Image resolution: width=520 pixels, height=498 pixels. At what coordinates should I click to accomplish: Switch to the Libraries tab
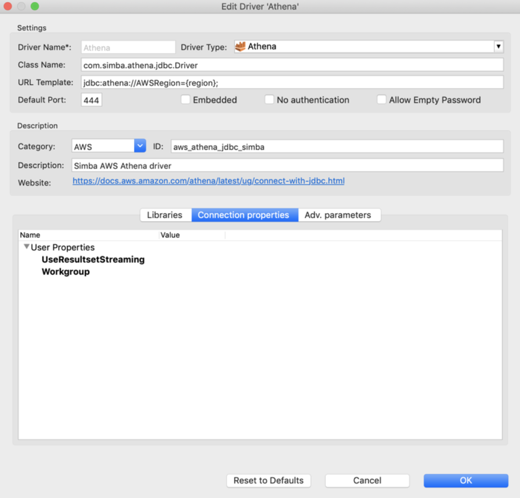pyautogui.click(x=165, y=215)
